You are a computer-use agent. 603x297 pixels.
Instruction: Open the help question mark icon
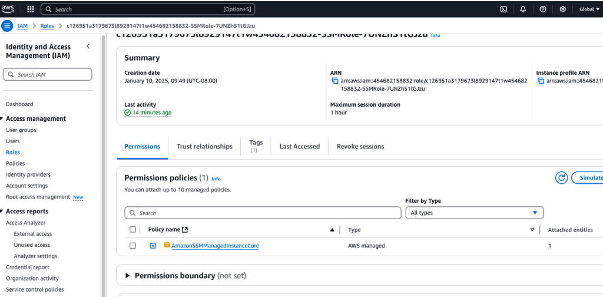pyautogui.click(x=542, y=9)
